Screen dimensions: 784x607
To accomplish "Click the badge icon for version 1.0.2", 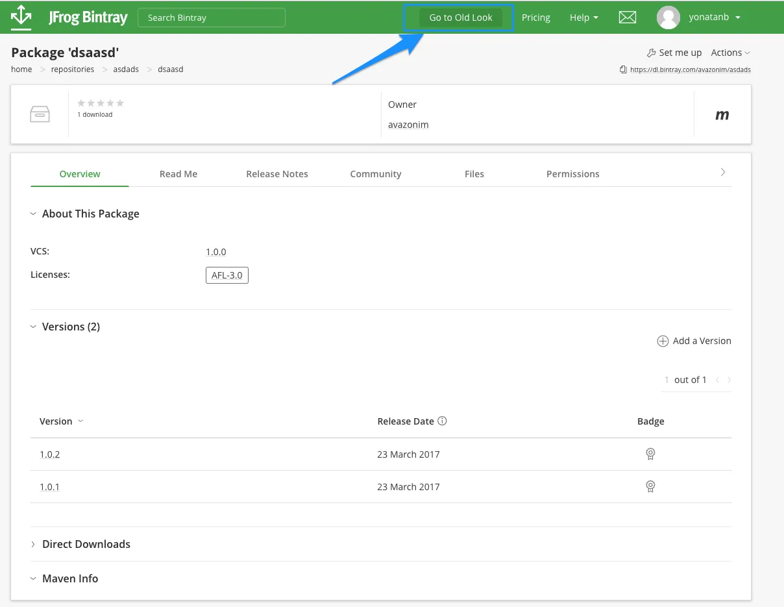I will pyautogui.click(x=650, y=454).
